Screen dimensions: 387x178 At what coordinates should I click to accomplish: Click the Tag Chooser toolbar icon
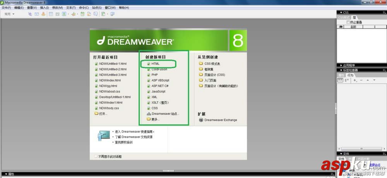(x=113, y=14)
